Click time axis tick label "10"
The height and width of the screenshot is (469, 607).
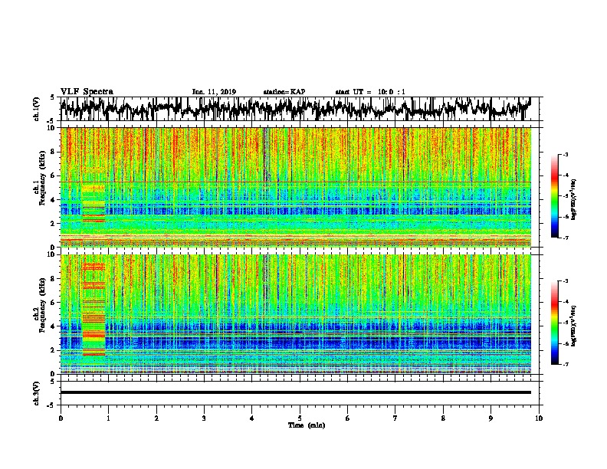[x=539, y=418]
